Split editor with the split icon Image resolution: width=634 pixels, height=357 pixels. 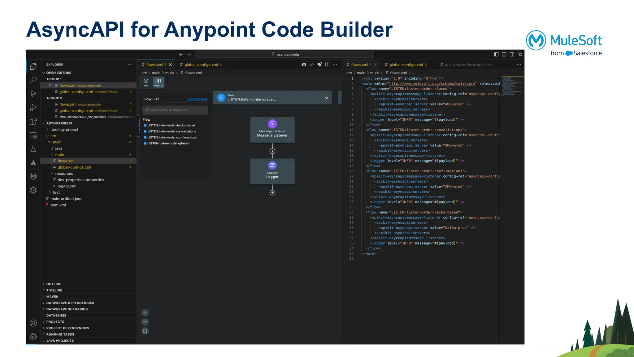tap(327, 65)
